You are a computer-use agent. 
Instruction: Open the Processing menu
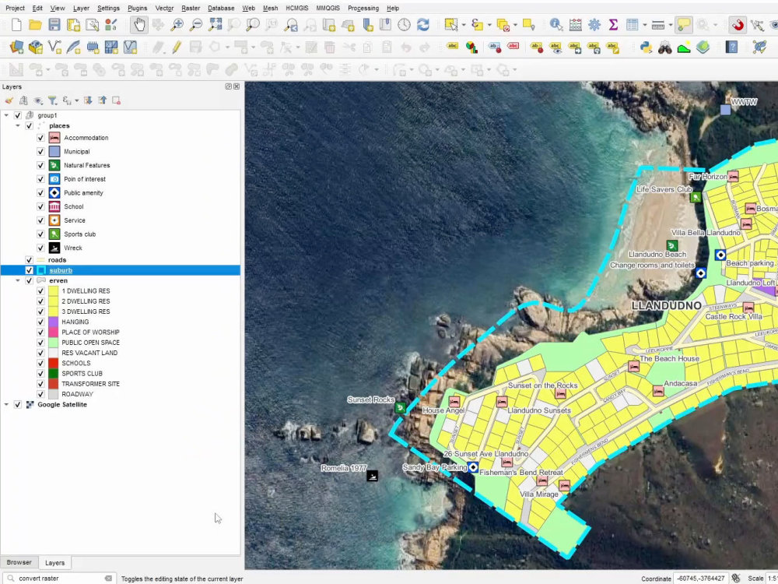(363, 8)
